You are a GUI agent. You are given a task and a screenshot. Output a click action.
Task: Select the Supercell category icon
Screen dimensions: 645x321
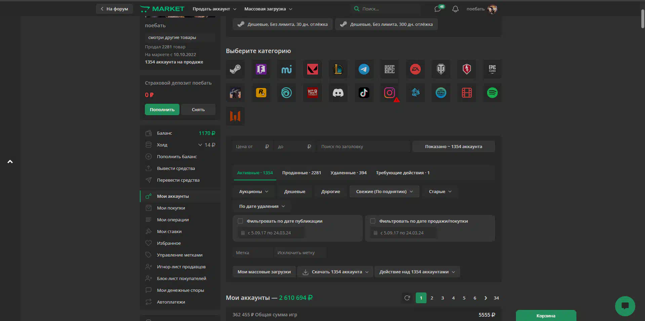390,69
